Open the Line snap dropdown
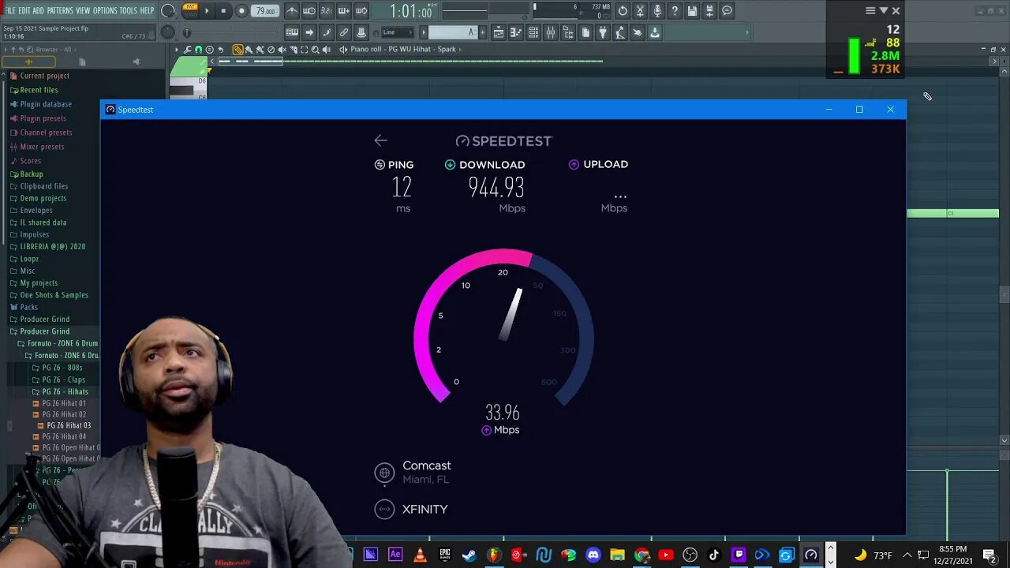The height and width of the screenshot is (568, 1010). pyautogui.click(x=397, y=32)
